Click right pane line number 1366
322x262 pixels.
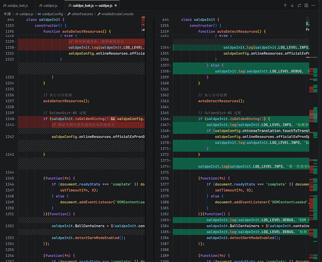(x=164, y=119)
